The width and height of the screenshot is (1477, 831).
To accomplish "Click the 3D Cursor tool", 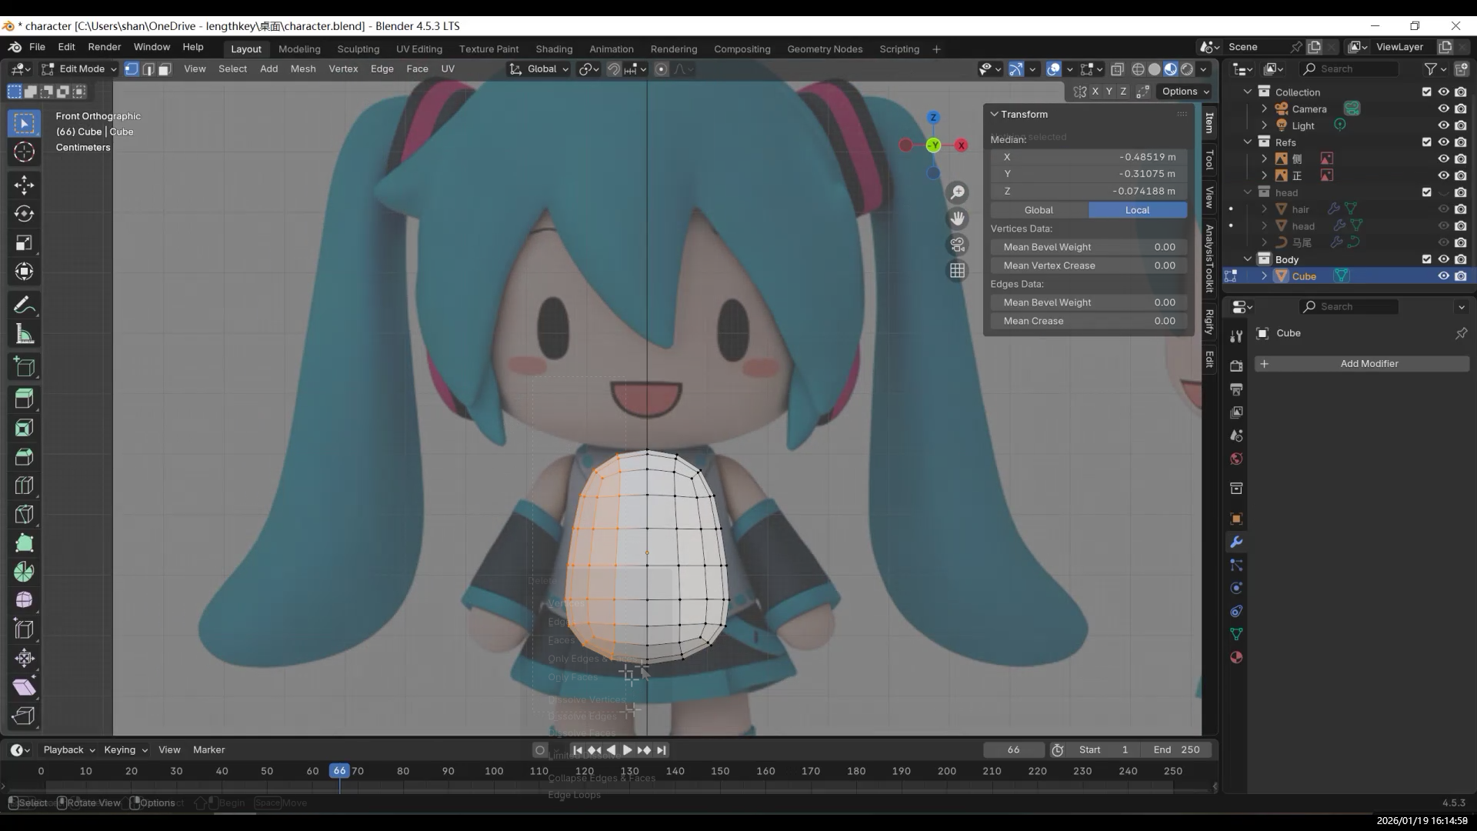I will pos(24,152).
